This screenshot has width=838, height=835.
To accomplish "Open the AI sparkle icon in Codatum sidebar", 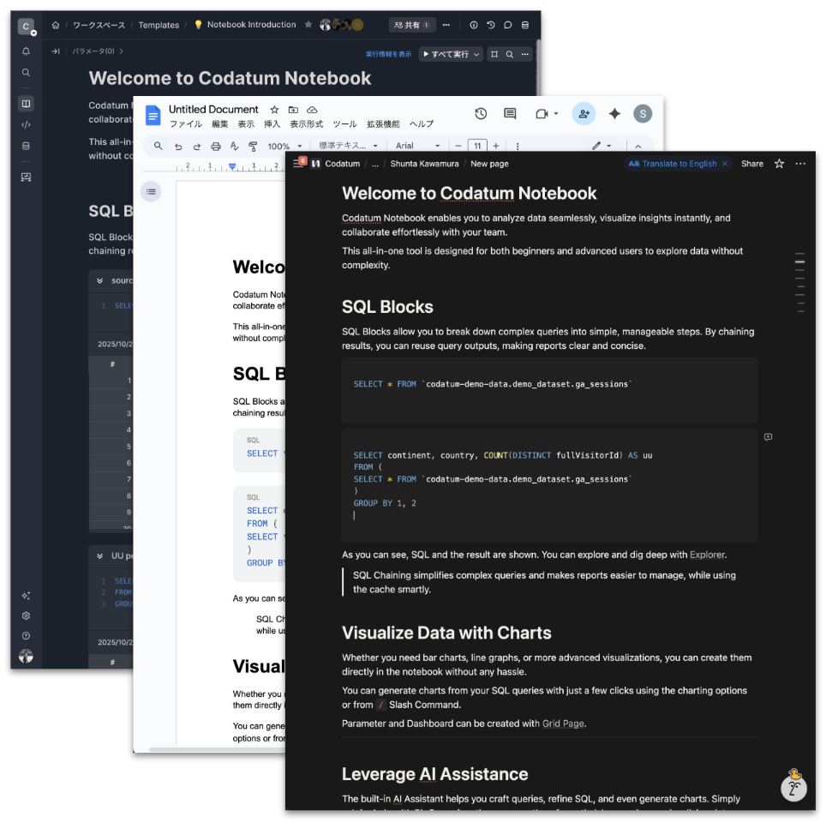I will coord(26,596).
